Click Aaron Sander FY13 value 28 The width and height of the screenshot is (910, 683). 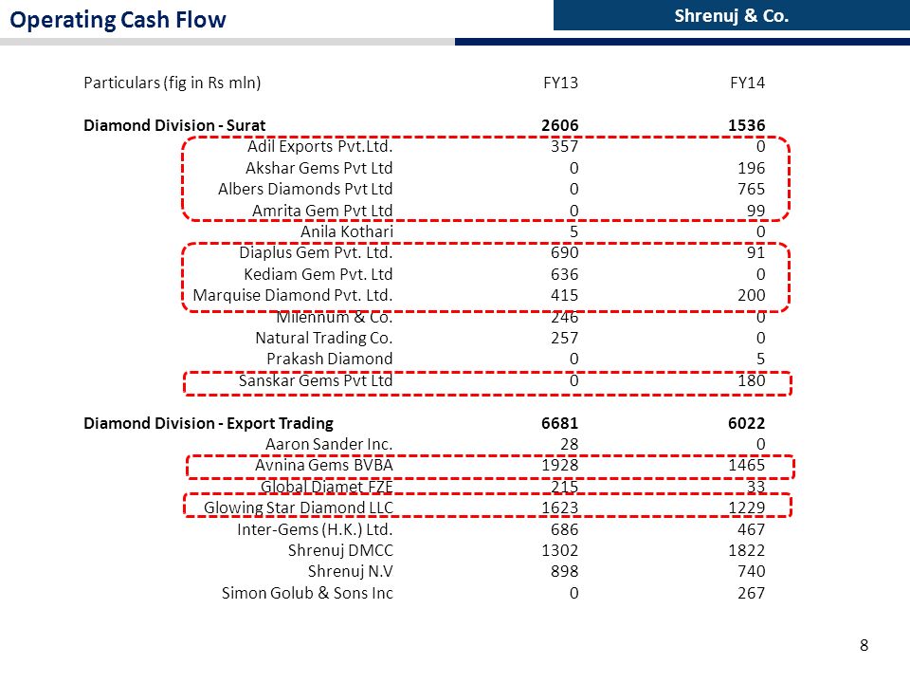coord(570,444)
